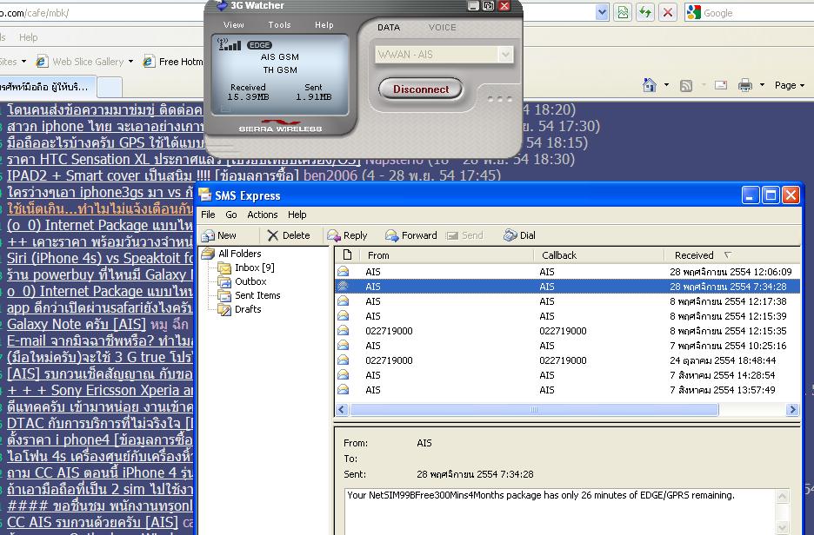Click the browser Refresh icon

tap(645, 12)
